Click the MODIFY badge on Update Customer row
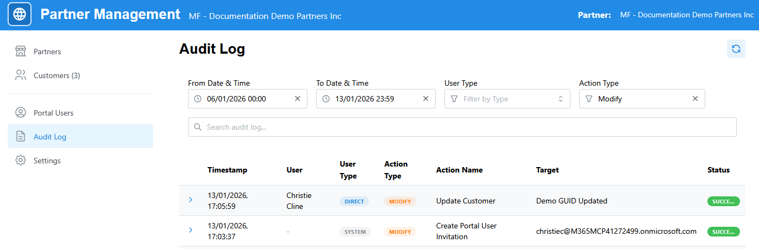 coord(400,201)
